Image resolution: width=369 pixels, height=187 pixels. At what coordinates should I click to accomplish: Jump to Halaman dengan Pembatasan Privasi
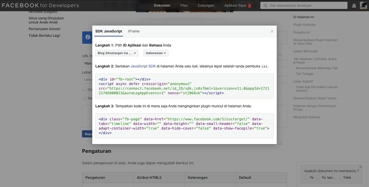(315, 108)
